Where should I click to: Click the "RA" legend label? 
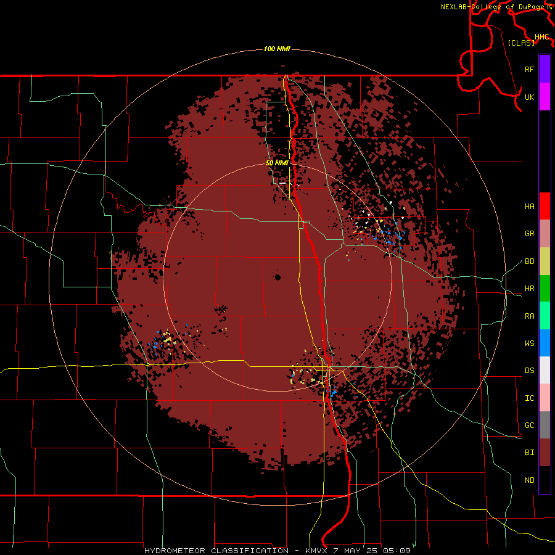529,316
